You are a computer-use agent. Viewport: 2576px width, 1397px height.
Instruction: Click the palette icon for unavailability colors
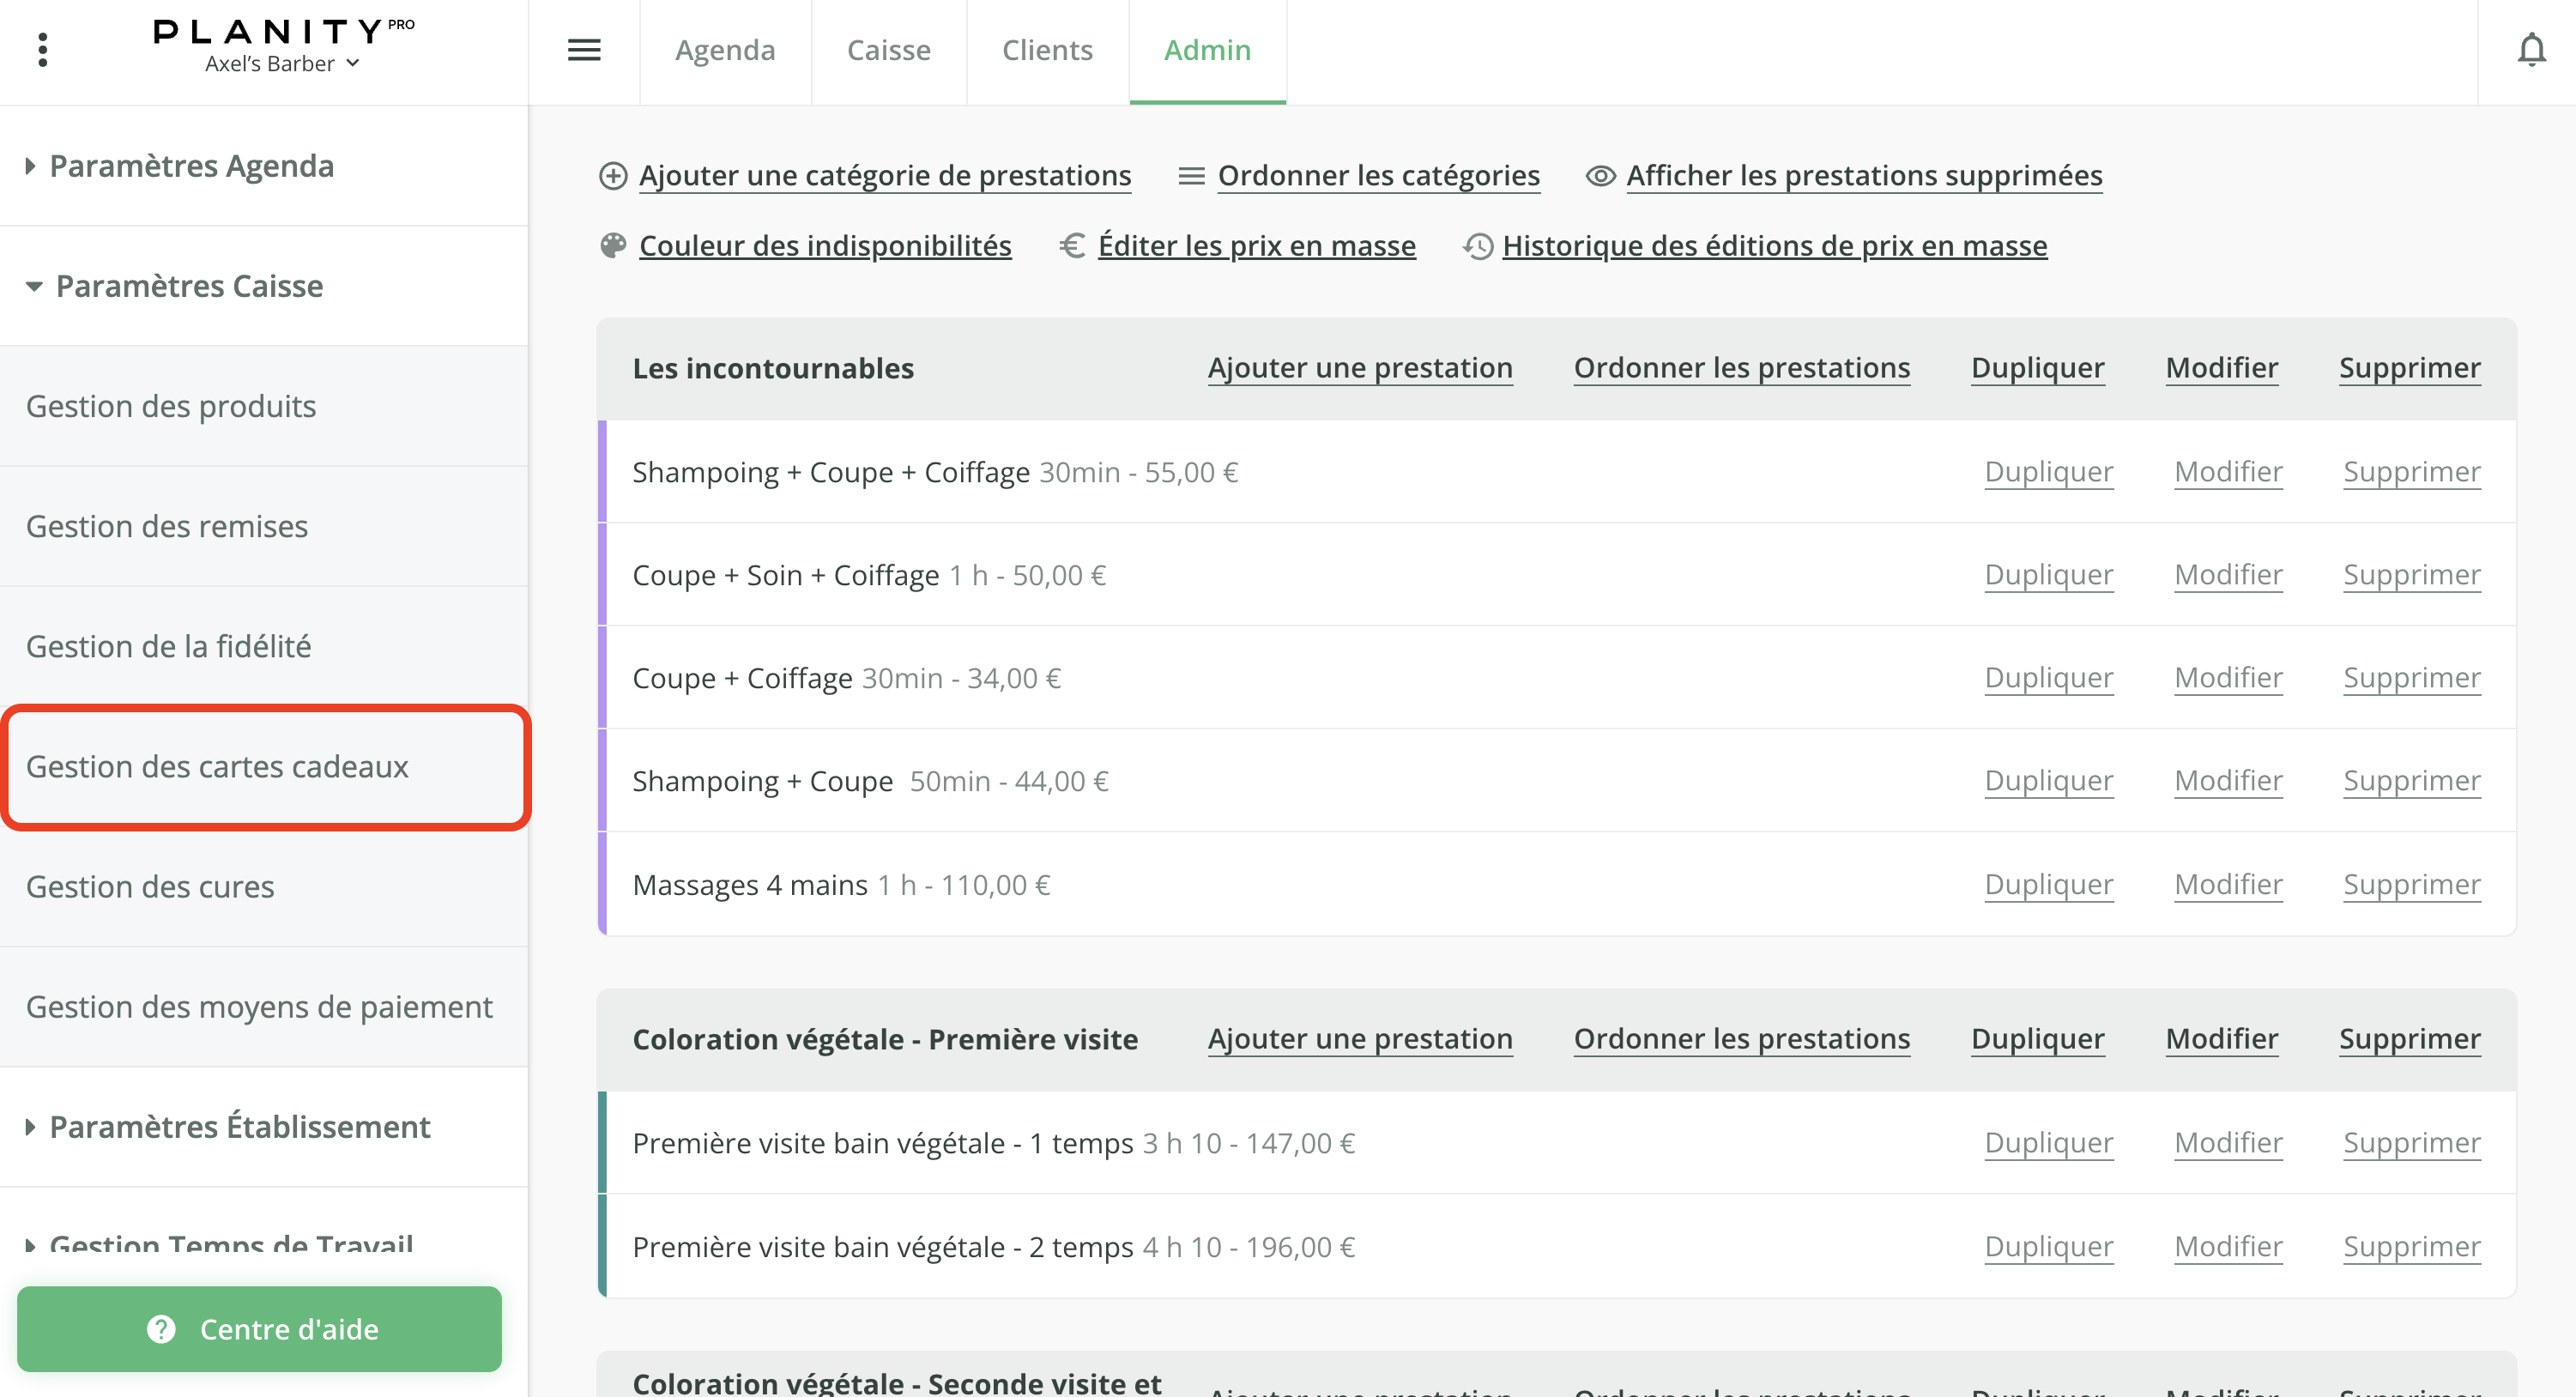pyautogui.click(x=613, y=246)
